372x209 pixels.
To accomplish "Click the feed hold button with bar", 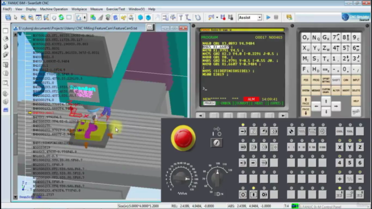I will 253,194.
